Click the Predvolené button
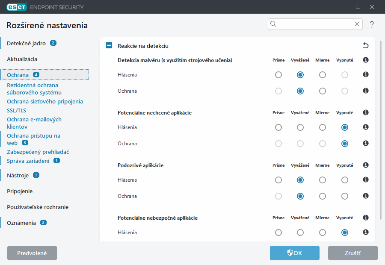This screenshot has width=385, height=265. point(32,253)
